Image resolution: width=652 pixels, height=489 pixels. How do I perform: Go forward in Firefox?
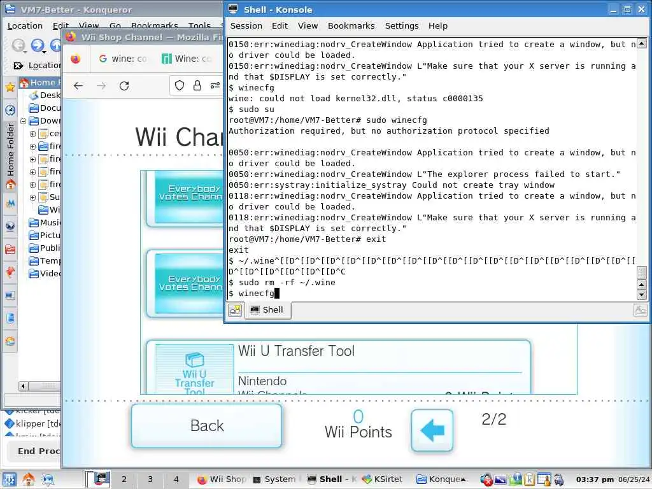click(x=101, y=86)
